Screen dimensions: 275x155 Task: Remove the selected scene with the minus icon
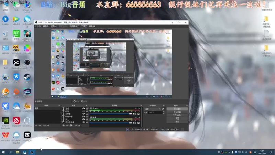point(40,125)
